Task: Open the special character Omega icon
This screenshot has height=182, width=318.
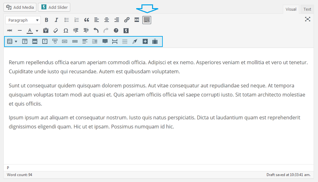Action: coord(66,30)
